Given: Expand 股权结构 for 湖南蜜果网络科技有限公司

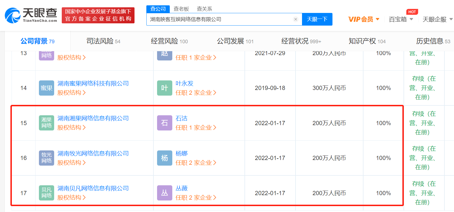Looking at the screenshot, I should [72, 93].
